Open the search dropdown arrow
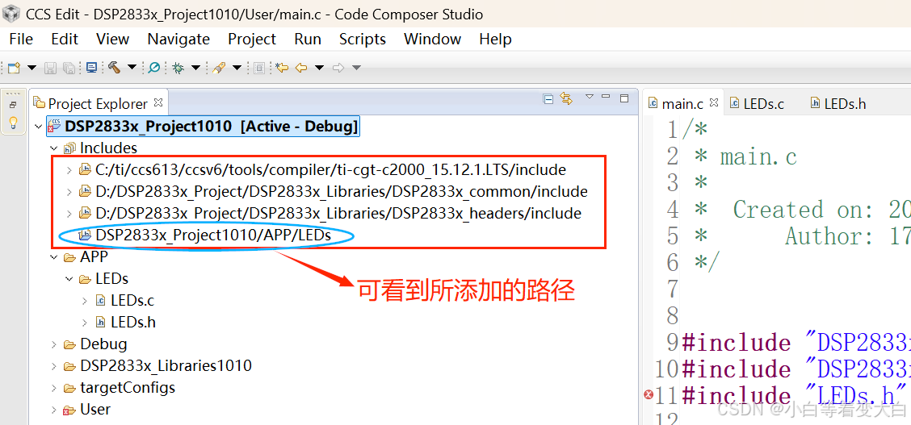The image size is (911, 425). pos(237,68)
